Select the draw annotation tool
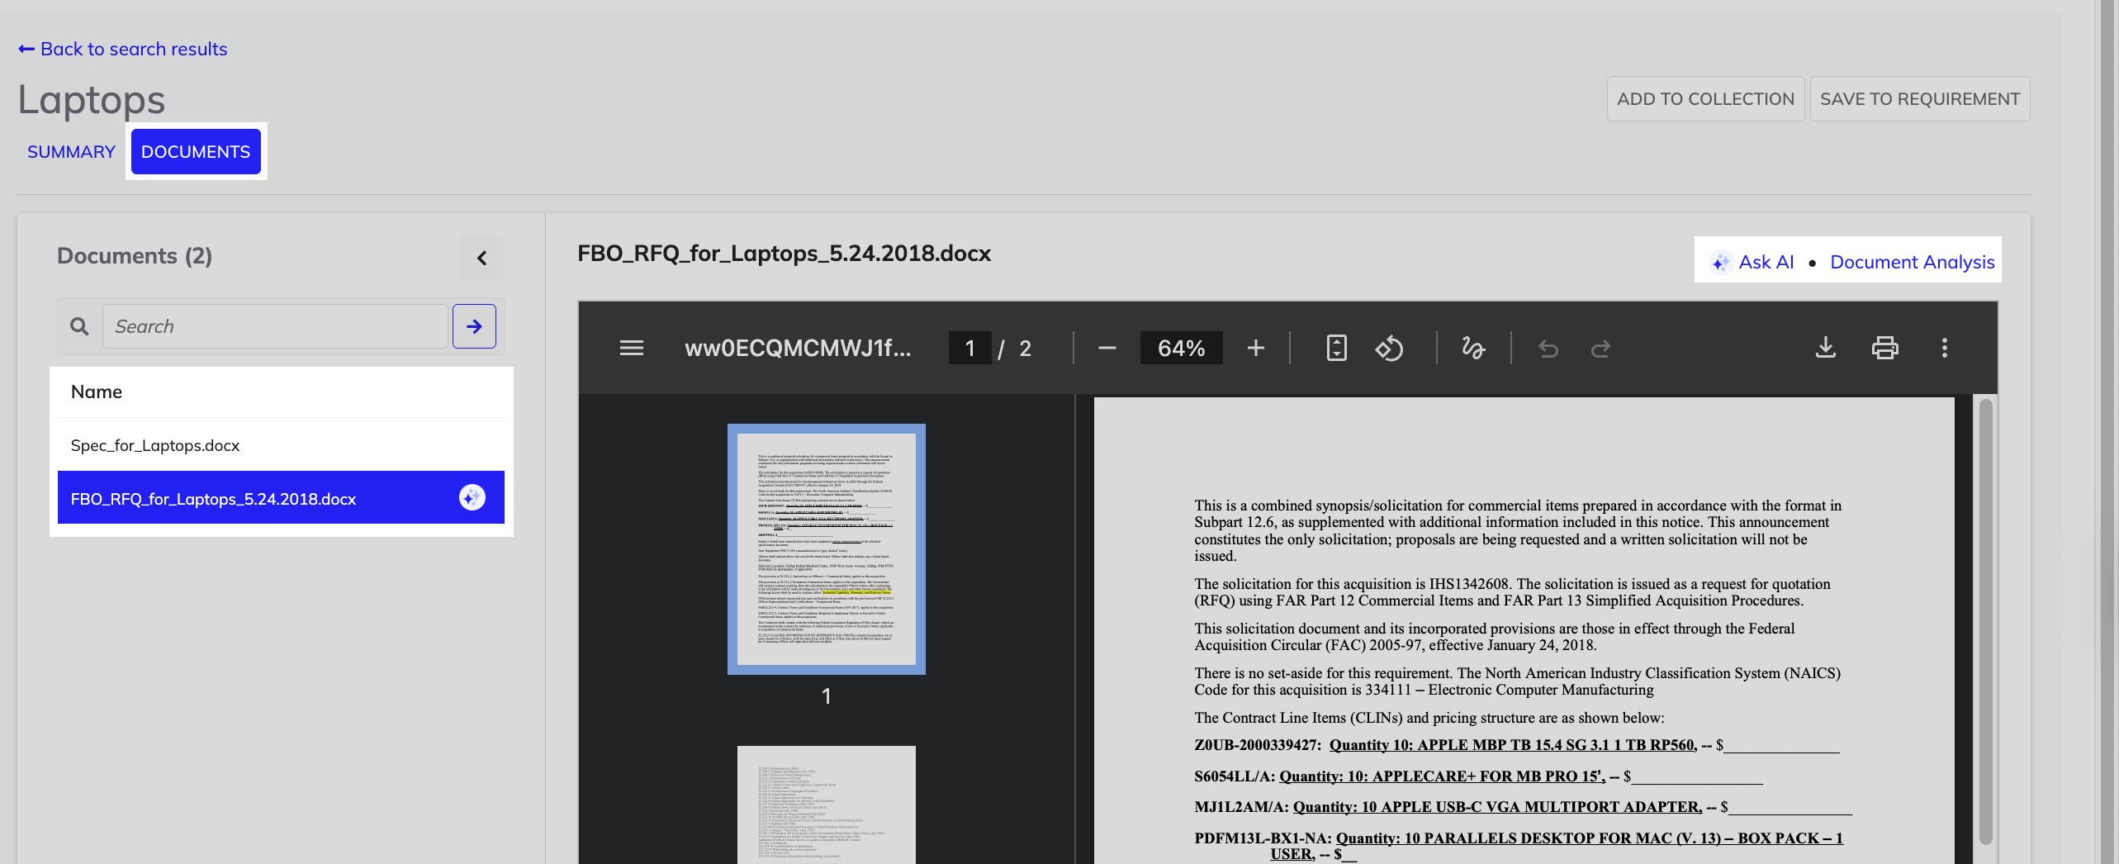The width and height of the screenshot is (2119, 864). click(x=1473, y=348)
